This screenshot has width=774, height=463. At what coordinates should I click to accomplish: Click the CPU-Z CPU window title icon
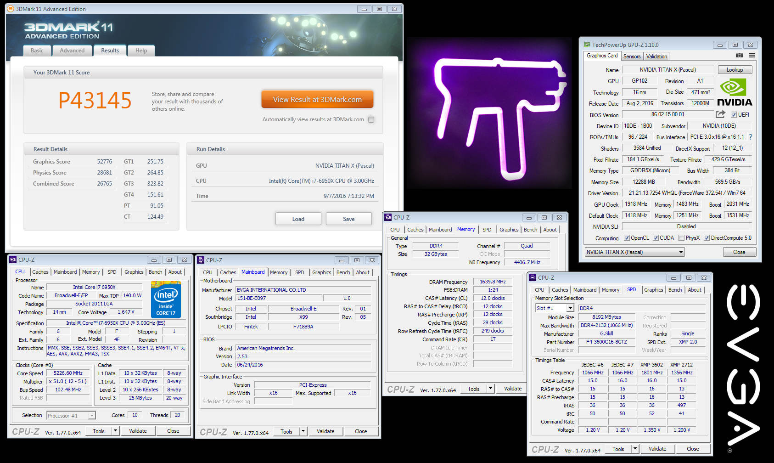pos(13,260)
